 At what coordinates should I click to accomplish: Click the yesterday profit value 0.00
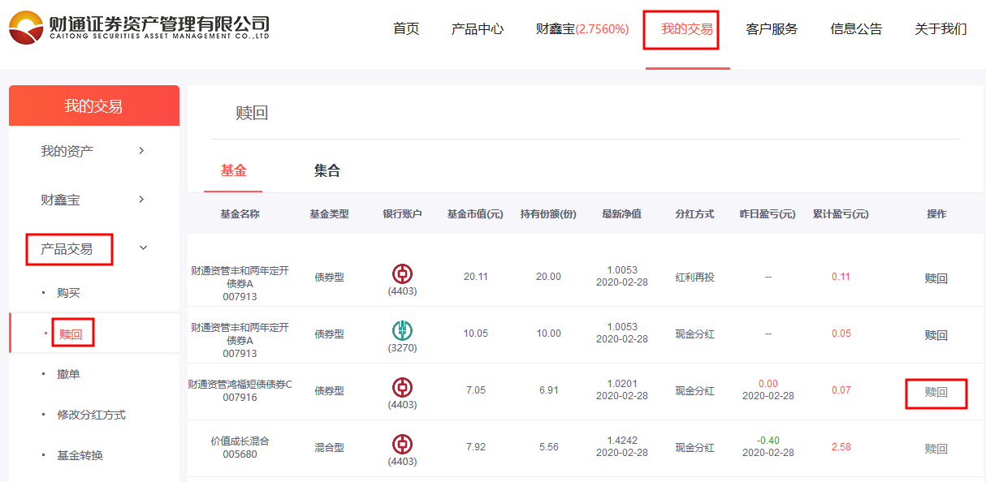[x=768, y=384]
